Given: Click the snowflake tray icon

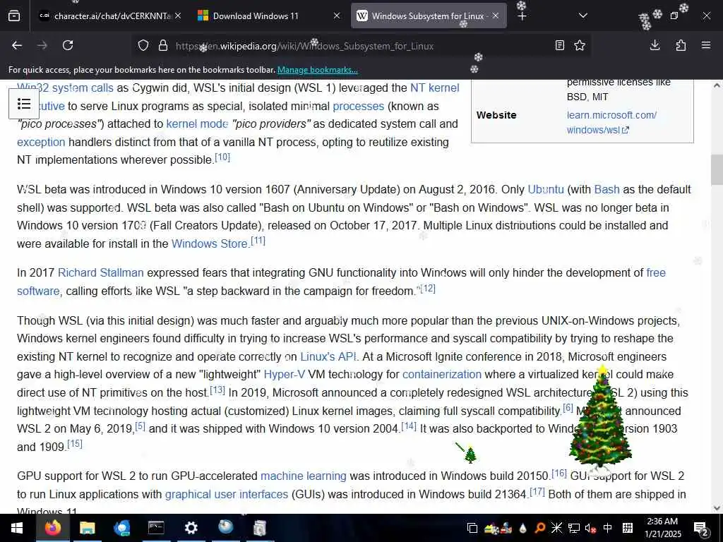Looking at the screenshot, I should tap(557, 528).
